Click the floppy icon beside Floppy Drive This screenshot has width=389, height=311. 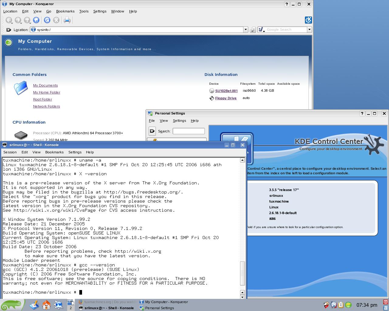pos(212,98)
